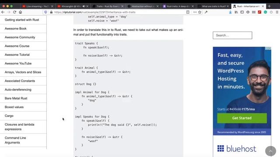Click Get Started button on Bluehost ad

click(242, 118)
